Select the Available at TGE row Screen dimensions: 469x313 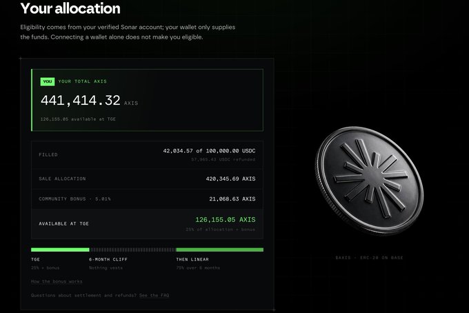(147, 223)
